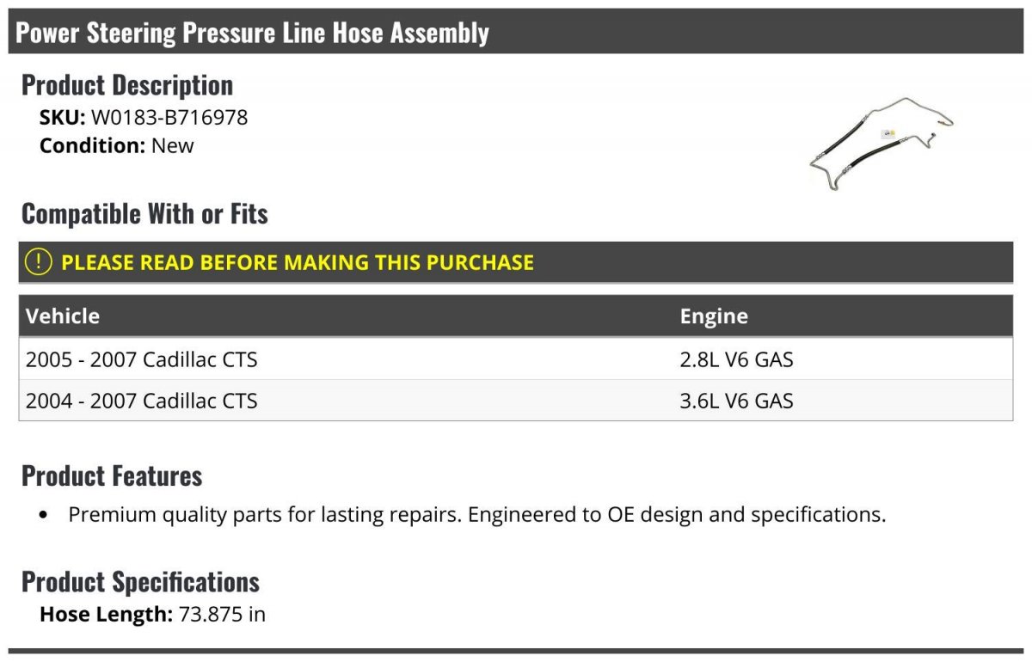The width and height of the screenshot is (1032, 662).
Task: Click the Power Steering Pressure Line title bar
Action: (x=516, y=32)
